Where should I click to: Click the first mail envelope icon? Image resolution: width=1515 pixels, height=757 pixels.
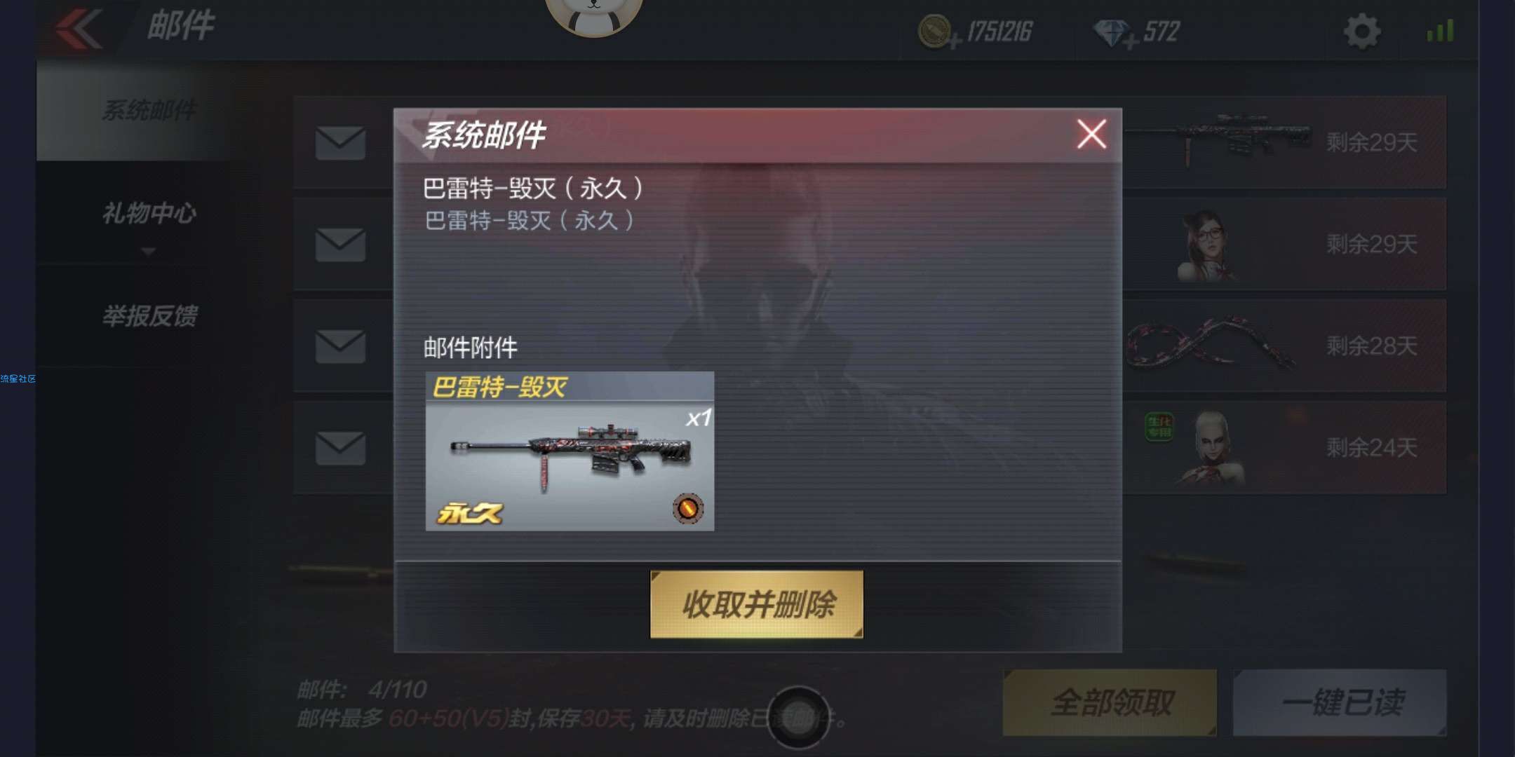pyautogui.click(x=340, y=143)
